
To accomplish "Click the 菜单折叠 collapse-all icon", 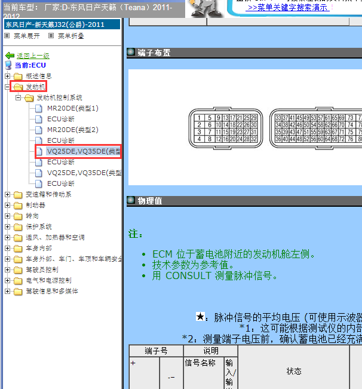I will click(x=51, y=36).
